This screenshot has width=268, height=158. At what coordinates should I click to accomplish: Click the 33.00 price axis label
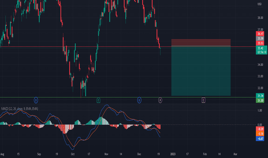[260, 76]
